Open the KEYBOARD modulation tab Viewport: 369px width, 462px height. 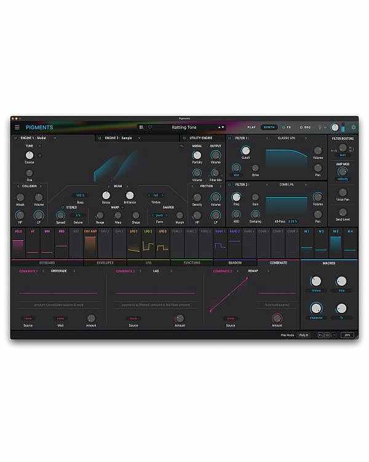tap(47, 262)
